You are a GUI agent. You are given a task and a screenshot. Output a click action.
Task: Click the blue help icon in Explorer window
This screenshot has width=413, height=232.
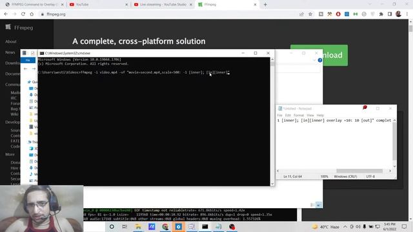(x=320, y=60)
